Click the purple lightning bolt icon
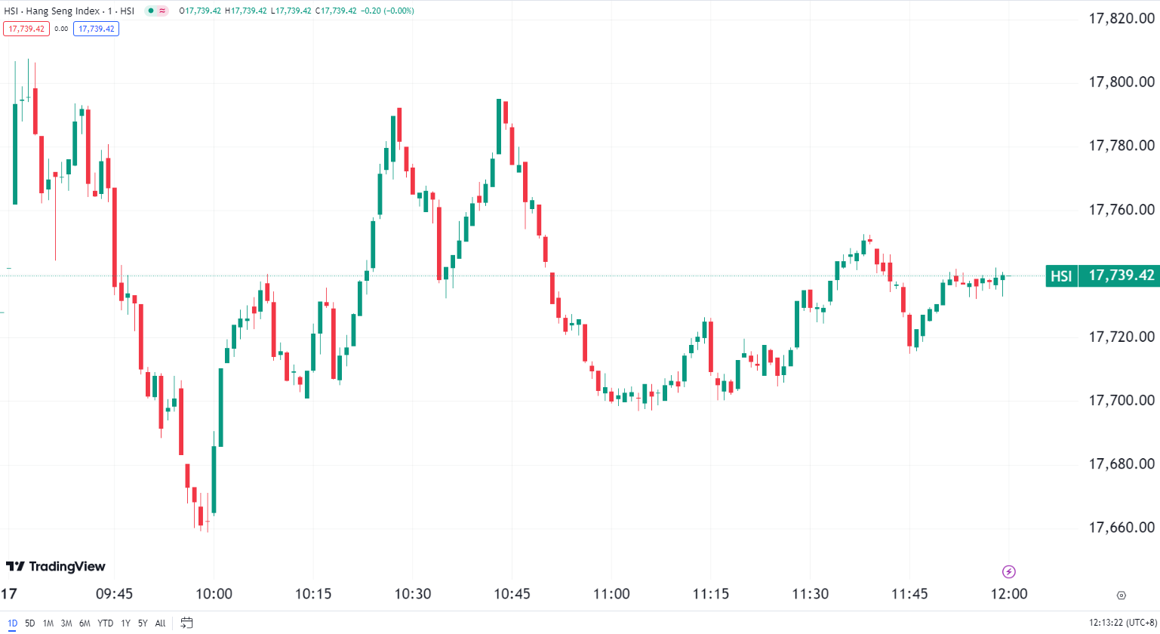The height and width of the screenshot is (634, 1160). (1009, 571)
